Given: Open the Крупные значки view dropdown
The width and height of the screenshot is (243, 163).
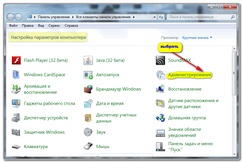Looking at the screenshot, I should (197, 38).
